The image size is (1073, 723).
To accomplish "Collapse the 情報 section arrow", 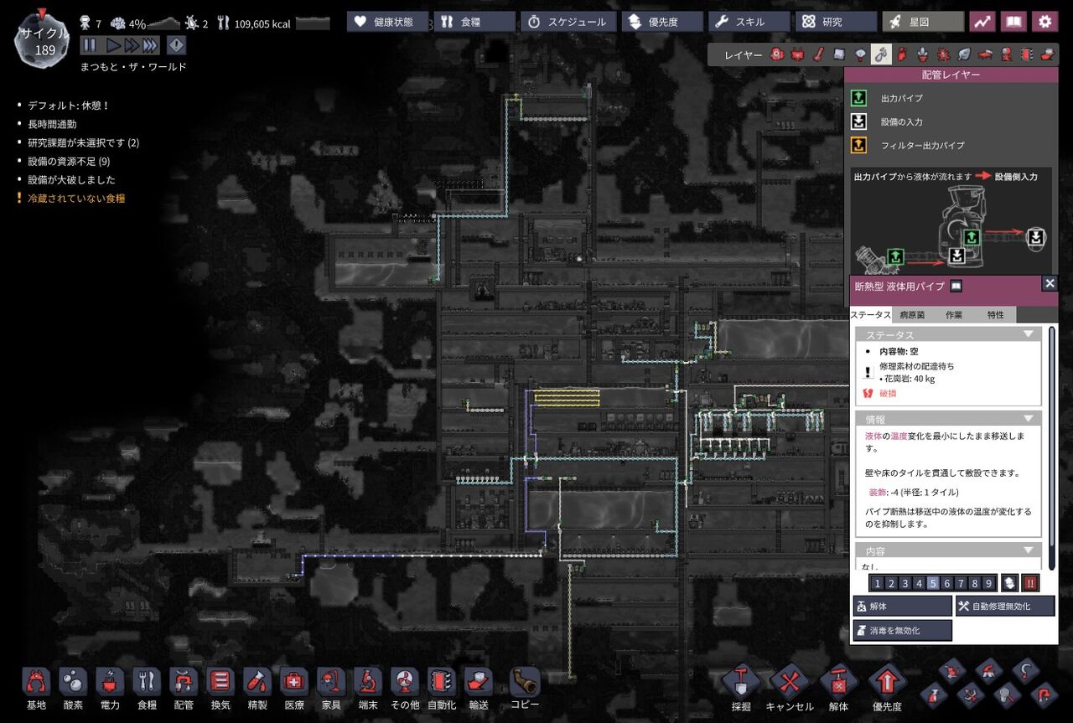I will point(1029,418).
